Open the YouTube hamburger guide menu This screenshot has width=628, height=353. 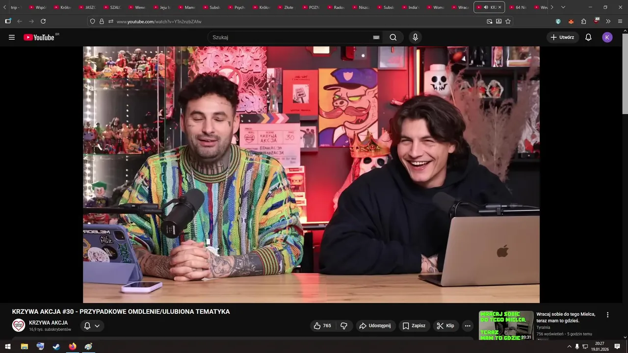click(x=12, y=37)
